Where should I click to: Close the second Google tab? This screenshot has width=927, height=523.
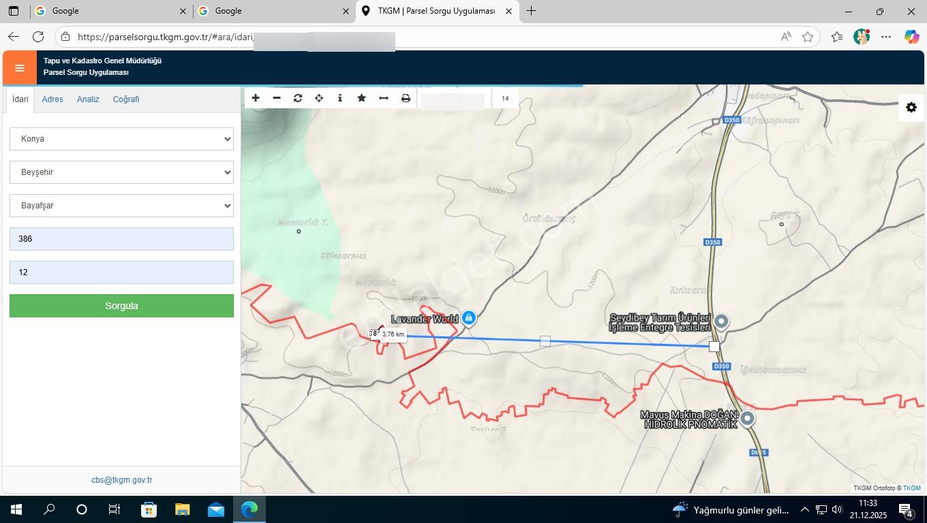[346, 12]
